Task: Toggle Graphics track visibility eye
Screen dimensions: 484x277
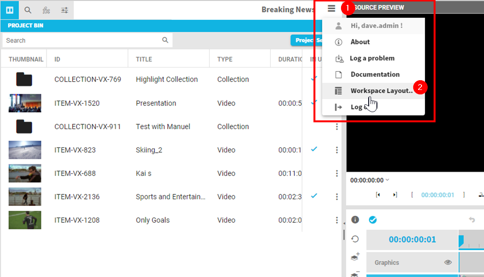Action: [x=448, y=262]
